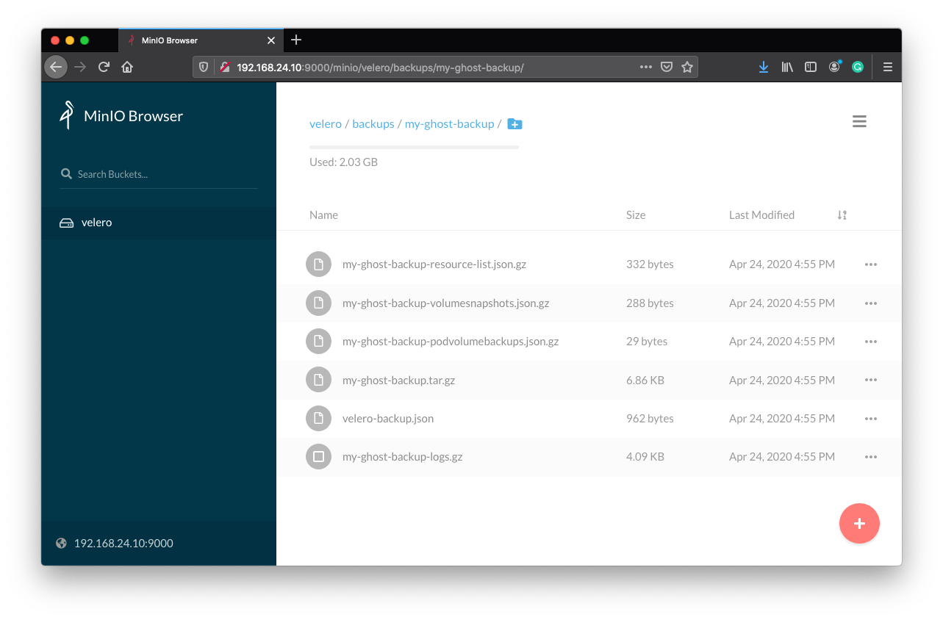Click the sort order icon beside Last Modified
The image size is (943, 620).
pyautogui.click(x=842, y=215)
